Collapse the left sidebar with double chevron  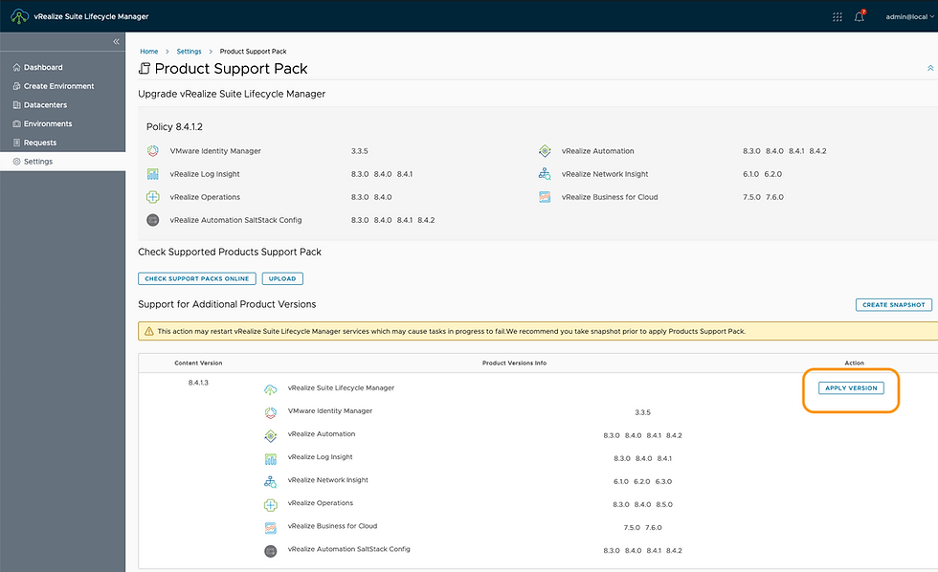(116, 41)
